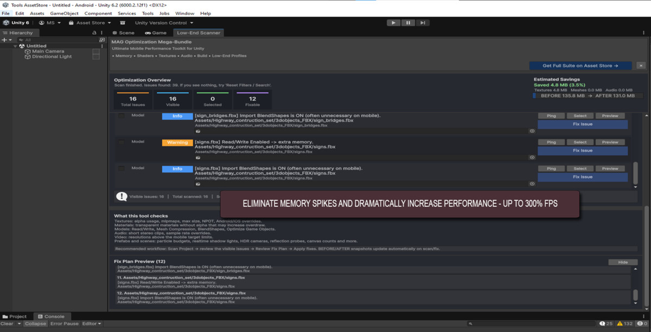Click the Pause button in the toolbar
This screenshot has height=332, width=651.
point(408,23)
